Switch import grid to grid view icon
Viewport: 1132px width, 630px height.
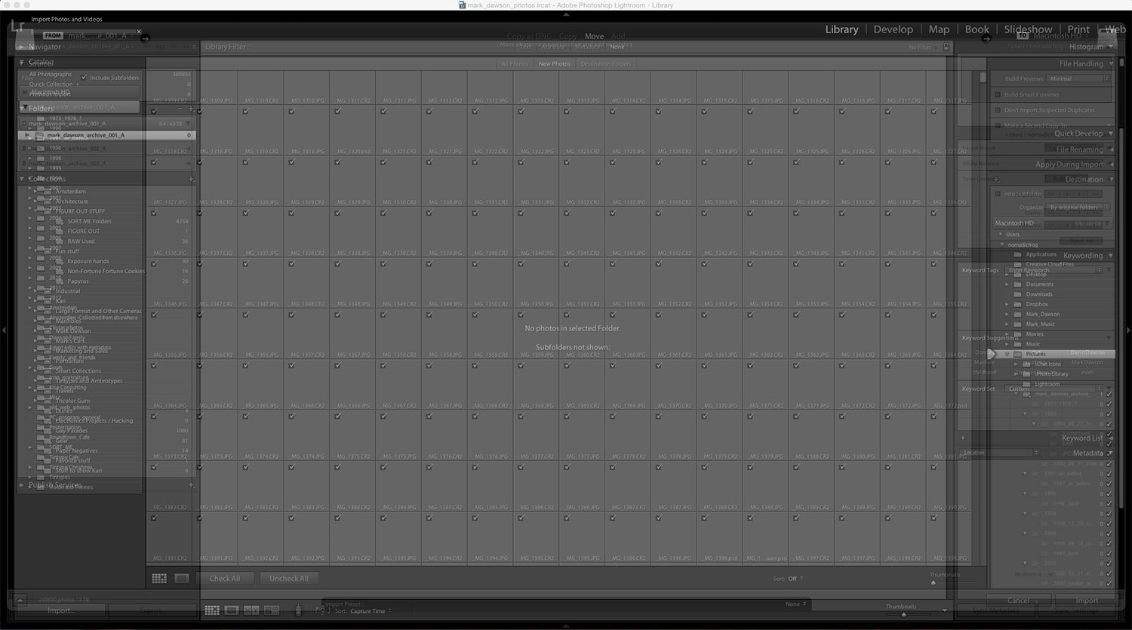pyautogui.click(x=159, y=578)
